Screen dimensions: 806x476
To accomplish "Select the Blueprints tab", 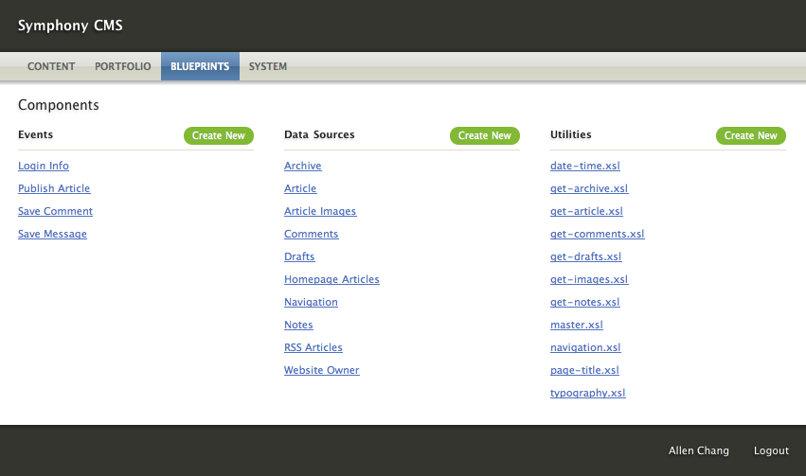I will [200, 66].
